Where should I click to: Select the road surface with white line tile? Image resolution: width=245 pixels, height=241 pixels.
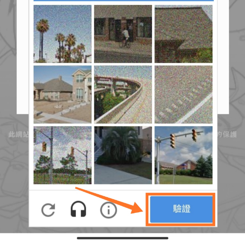coord(184,95)
